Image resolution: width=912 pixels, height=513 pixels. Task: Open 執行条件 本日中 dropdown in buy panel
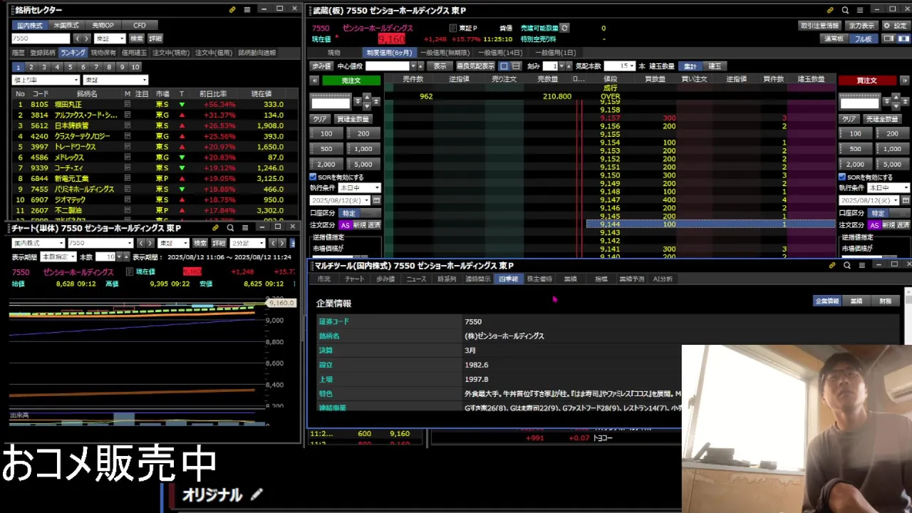click(888, 188)
